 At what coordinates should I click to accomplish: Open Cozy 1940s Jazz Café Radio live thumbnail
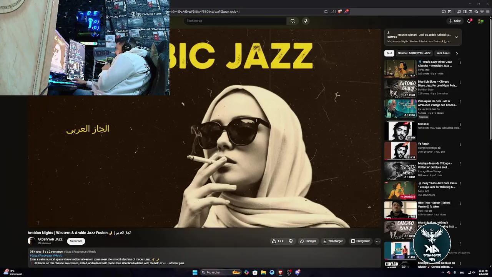(x=400, y=190)
